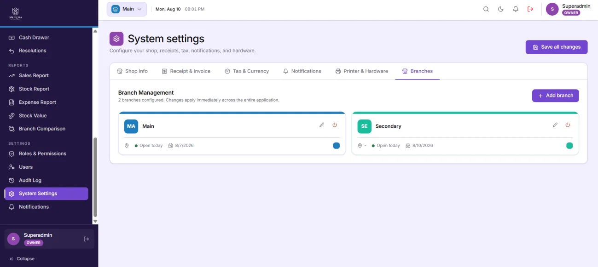Click the 8/7/2026 date text
This screenshot has width=598, height=267.
coord(184,146)
